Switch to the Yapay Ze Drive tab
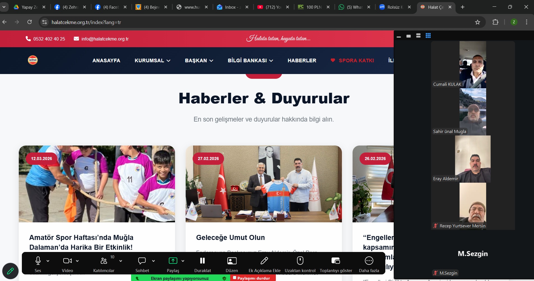 click(30, 7)
